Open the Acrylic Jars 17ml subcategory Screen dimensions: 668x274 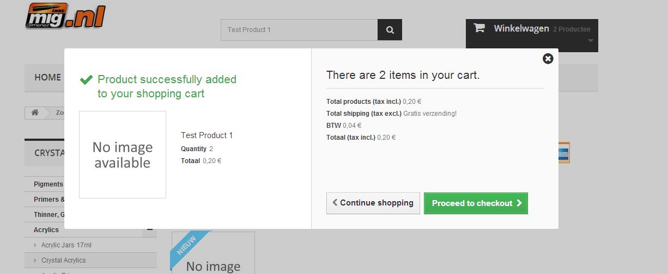[66, 245]
